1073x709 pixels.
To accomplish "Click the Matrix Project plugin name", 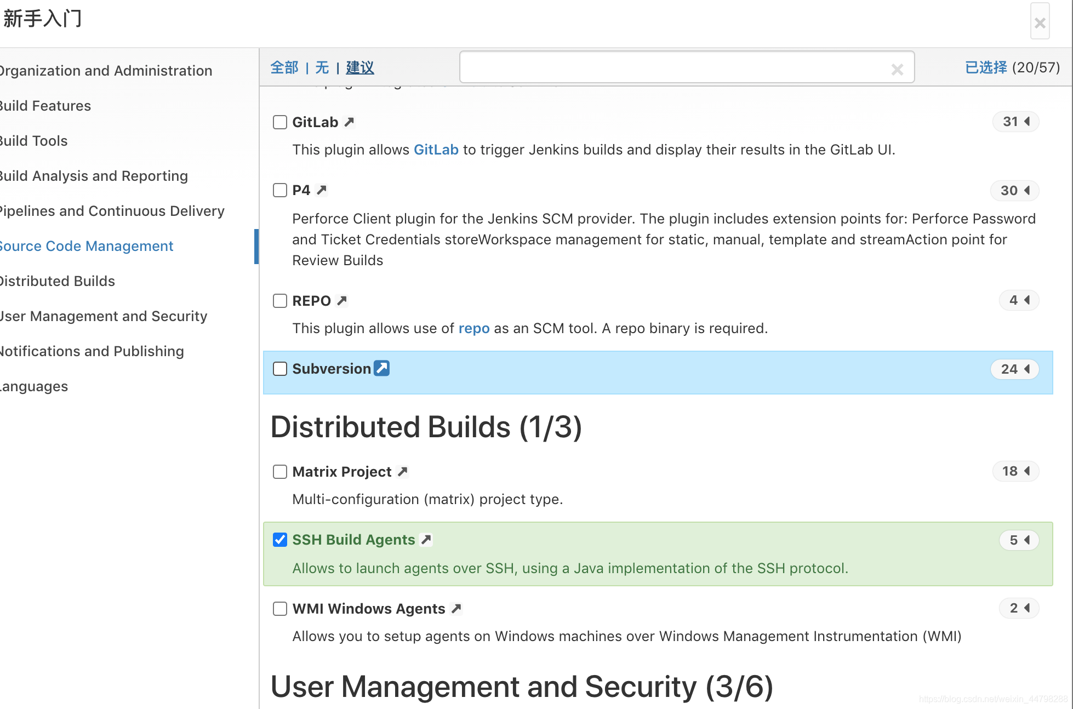I will [x=342, y=472].
